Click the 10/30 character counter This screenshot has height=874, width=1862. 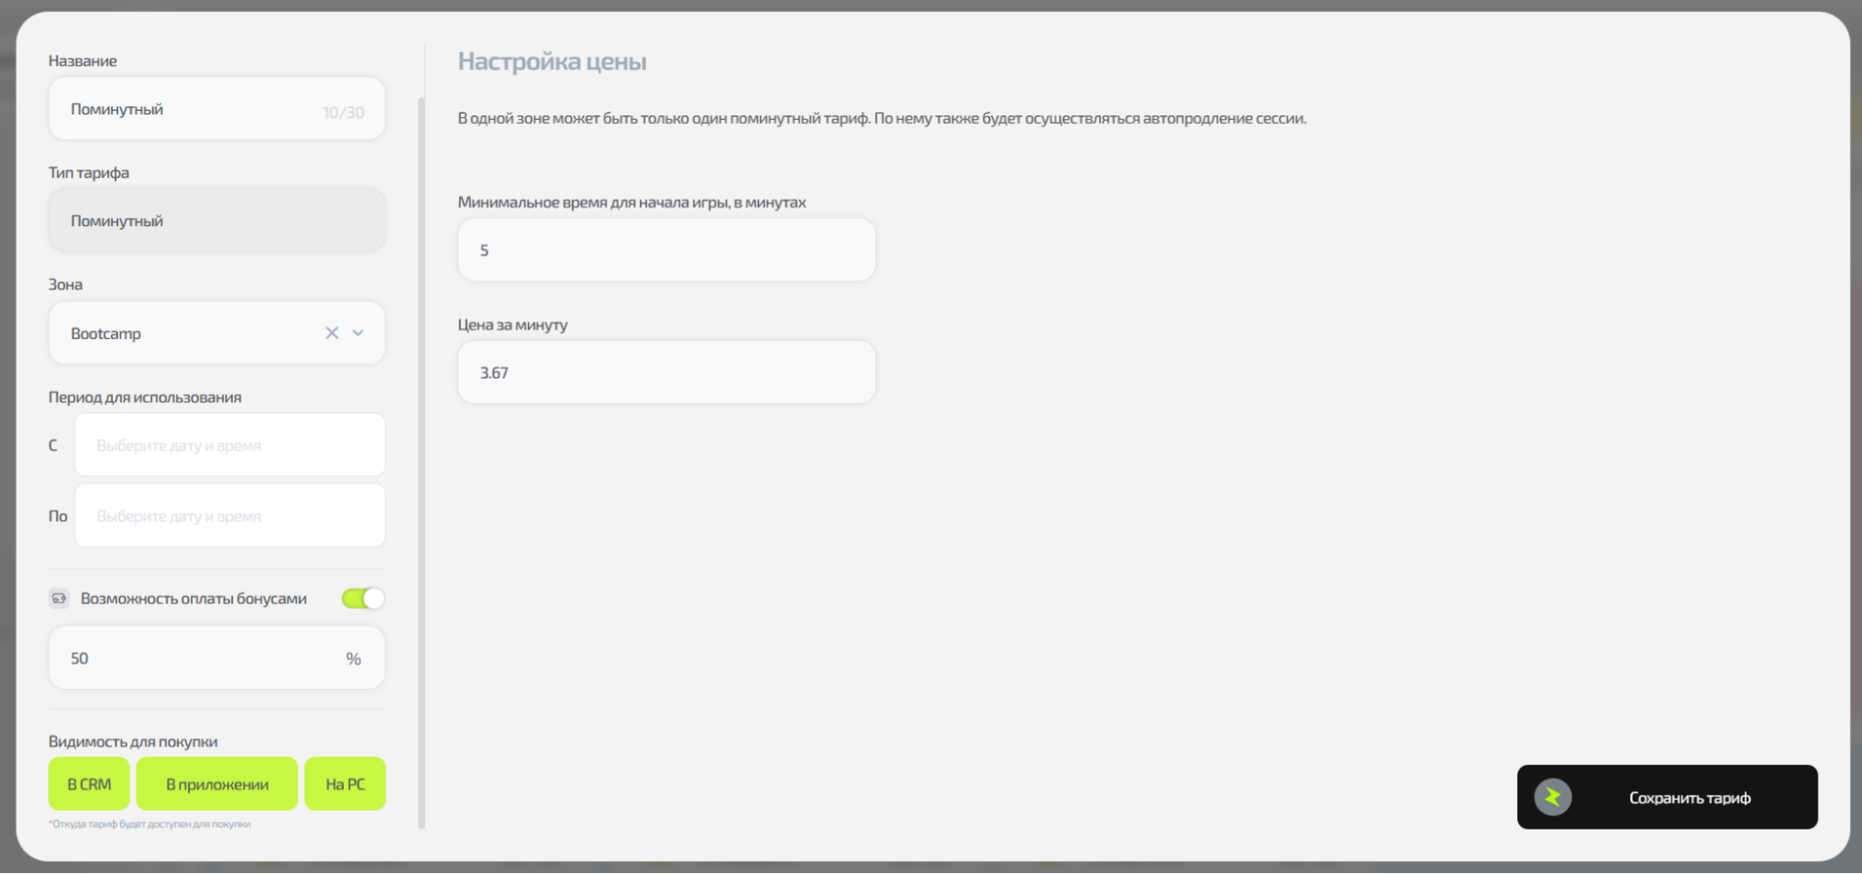pyautogui.click(x=343, y=113)
